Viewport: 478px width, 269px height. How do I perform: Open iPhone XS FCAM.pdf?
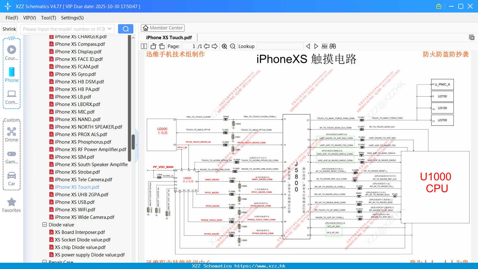77,67
